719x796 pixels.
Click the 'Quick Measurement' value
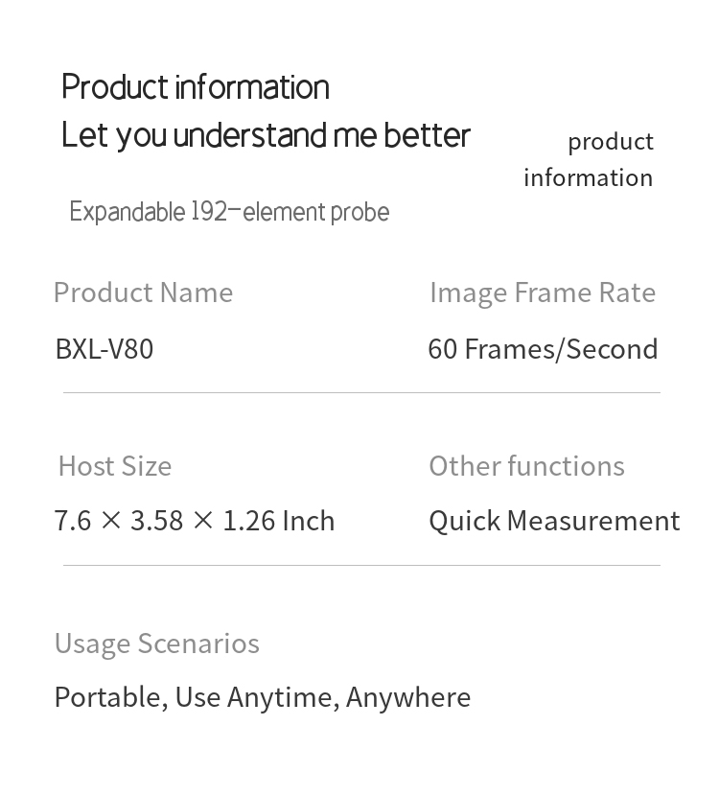[x=554, y=521]
